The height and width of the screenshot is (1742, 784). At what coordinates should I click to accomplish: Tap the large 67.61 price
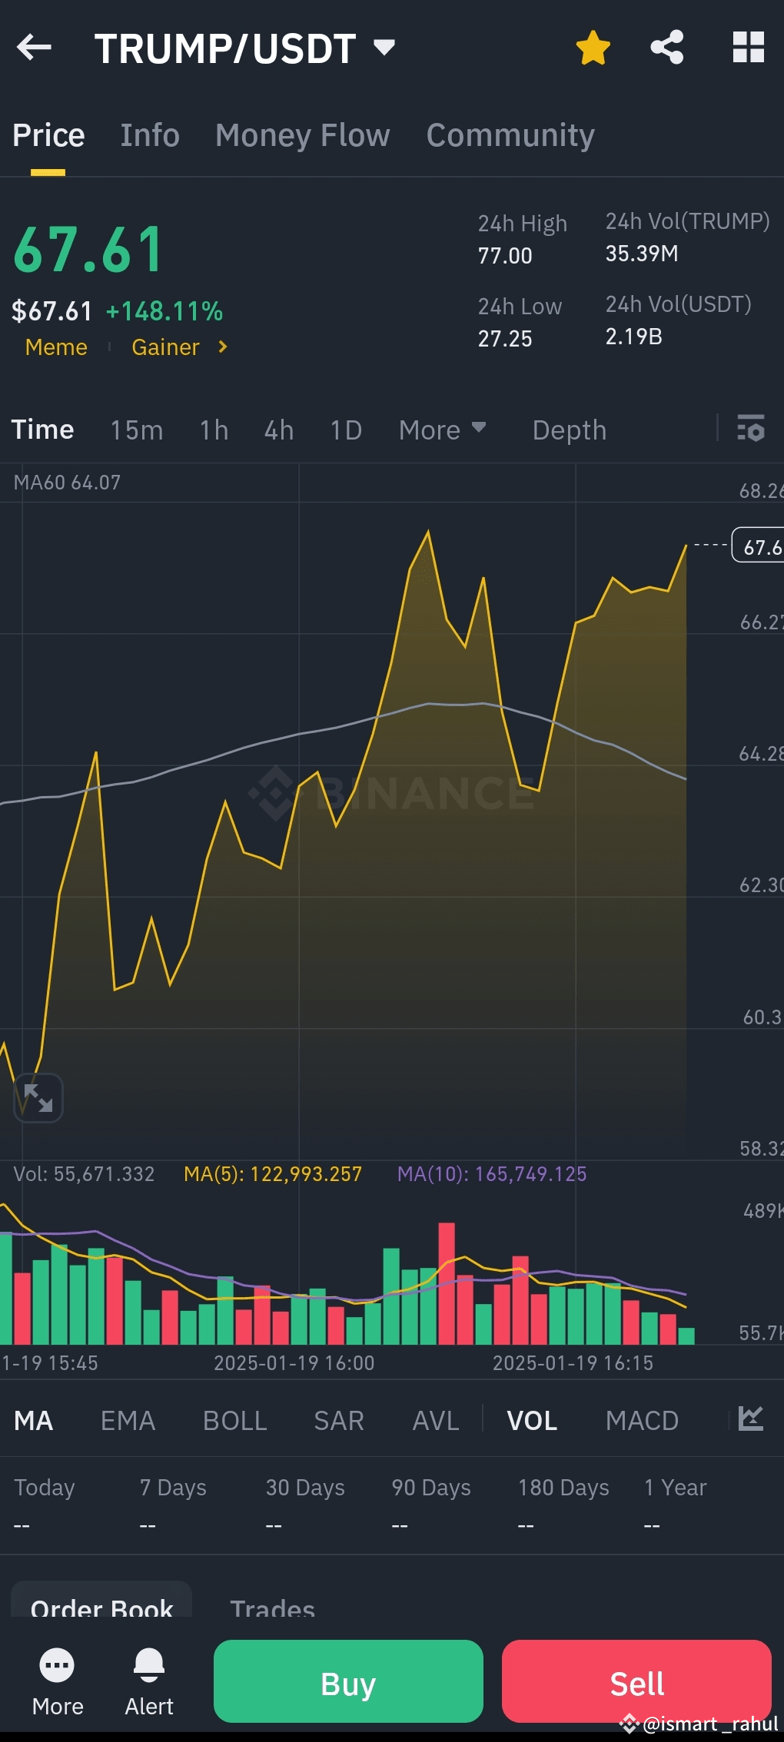(88, 250)
